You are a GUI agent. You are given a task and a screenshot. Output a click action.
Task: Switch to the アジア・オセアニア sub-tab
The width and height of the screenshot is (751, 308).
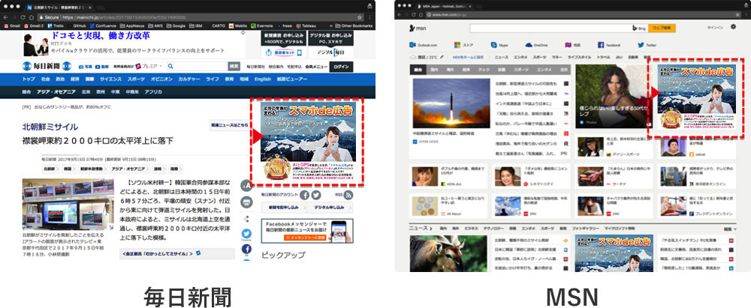(56, 91)
